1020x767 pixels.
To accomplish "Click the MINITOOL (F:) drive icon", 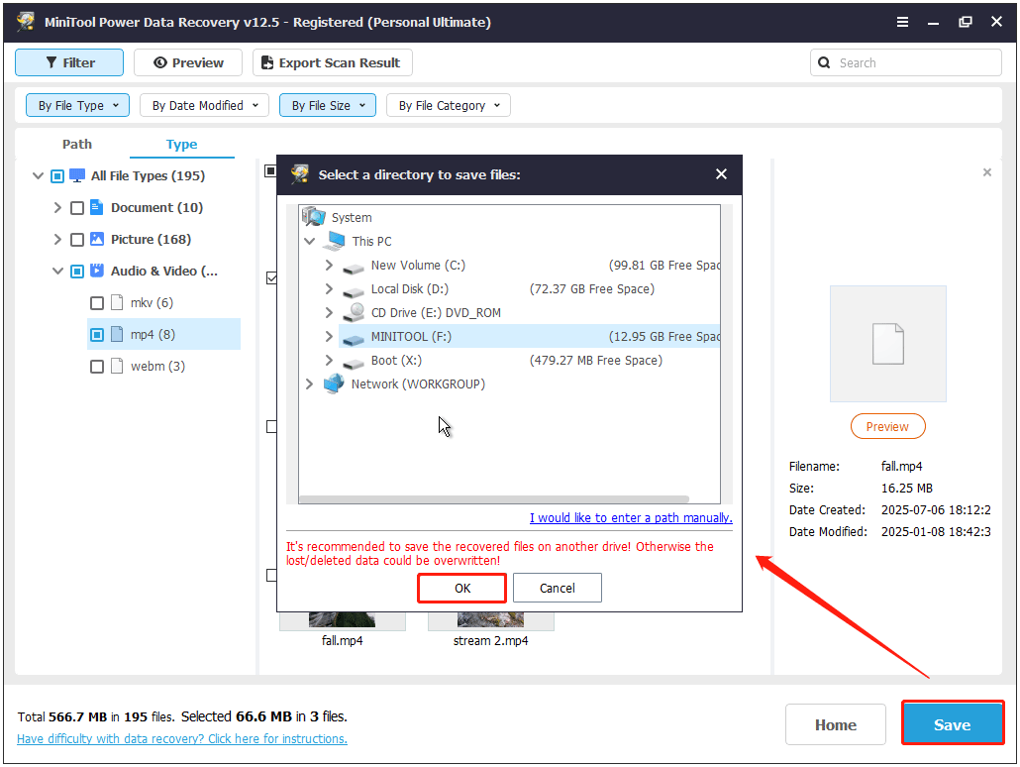I will point(354,339).
